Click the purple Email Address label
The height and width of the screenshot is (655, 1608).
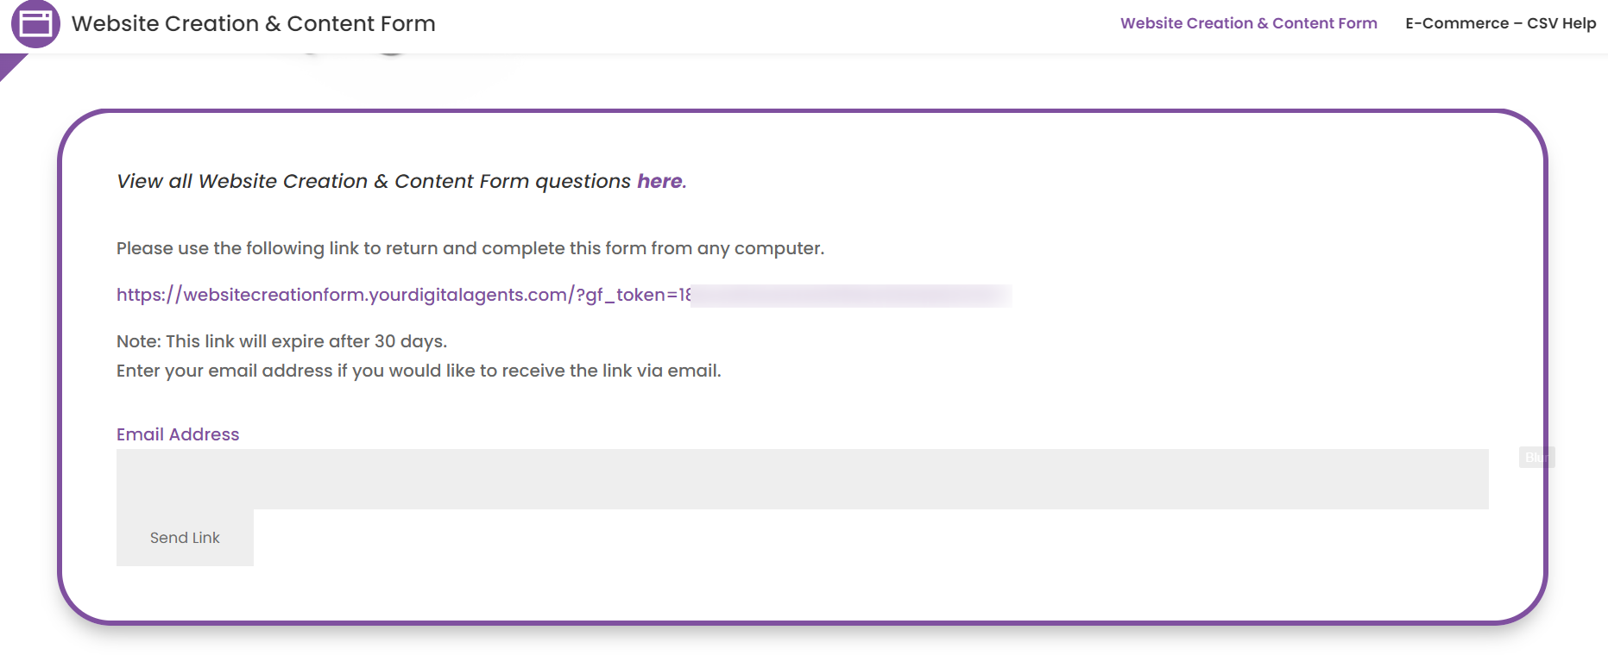click(x=178, y=434)
